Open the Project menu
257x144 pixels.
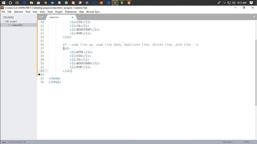59,12
